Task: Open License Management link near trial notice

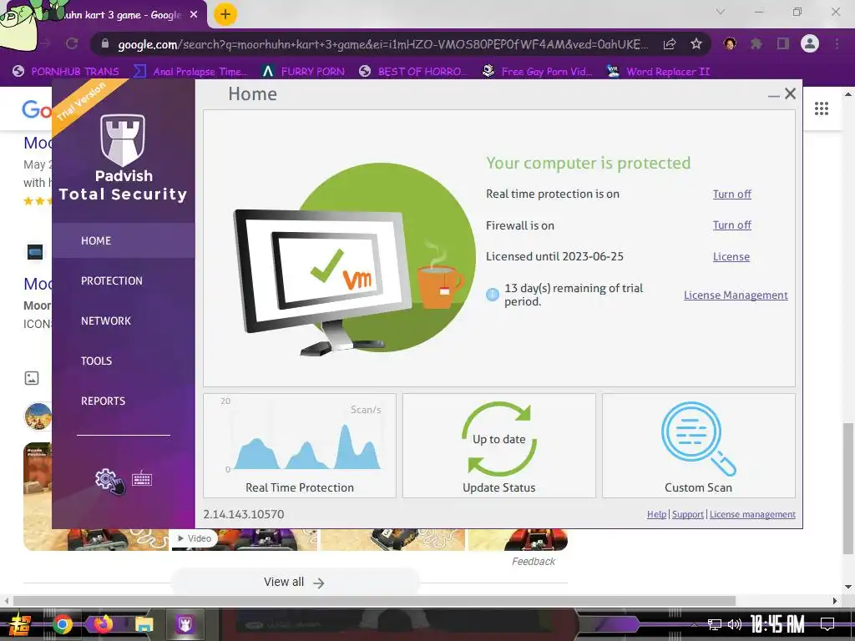Action: click(736, 295)
